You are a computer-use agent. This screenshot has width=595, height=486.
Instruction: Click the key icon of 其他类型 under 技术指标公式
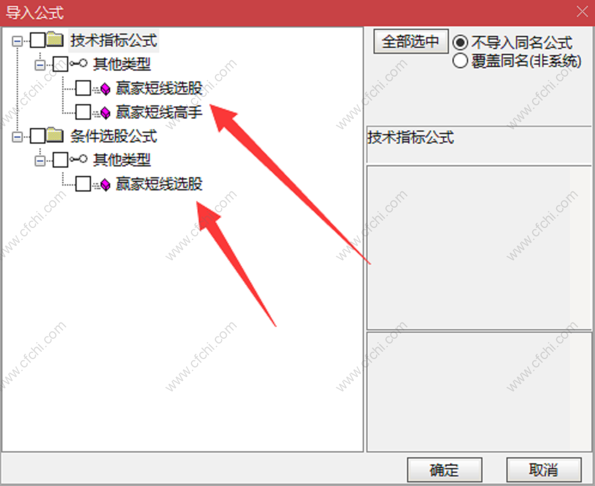[78, 63]
